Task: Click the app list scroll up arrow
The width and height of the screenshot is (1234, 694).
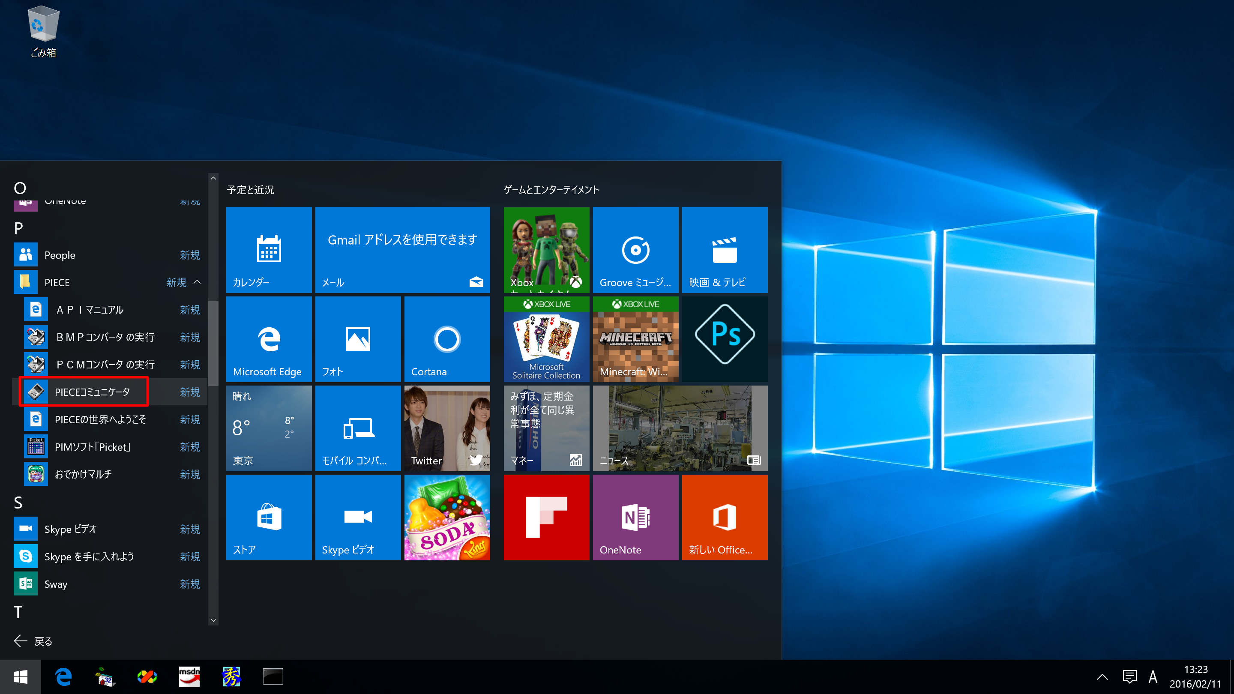Action: [x=213, y=178]
